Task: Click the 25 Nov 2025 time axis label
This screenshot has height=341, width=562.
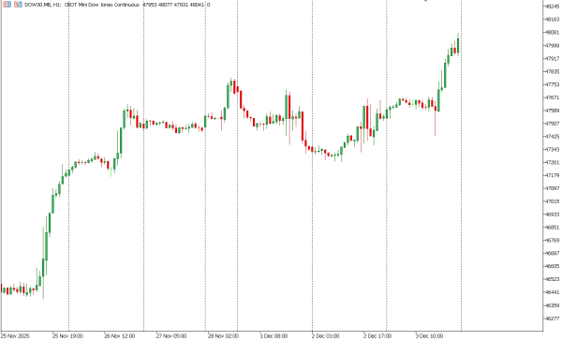Action: coord(15,336)
